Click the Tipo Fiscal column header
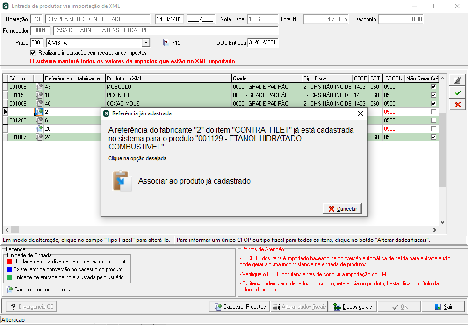Screen dimensions: 468x325 click(x=327, y=78)
